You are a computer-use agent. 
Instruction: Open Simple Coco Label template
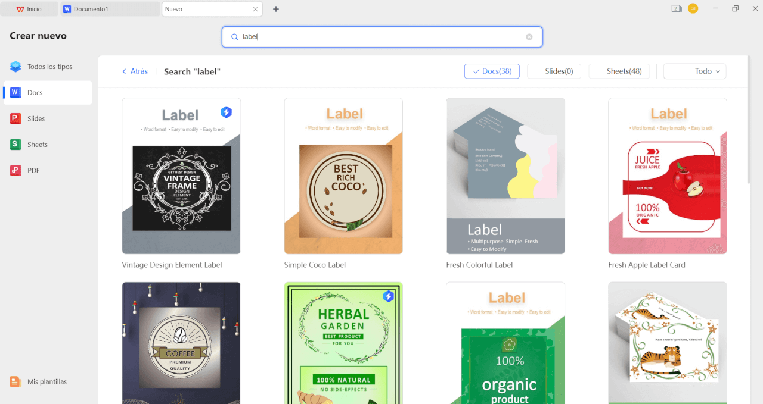point(343,176)
